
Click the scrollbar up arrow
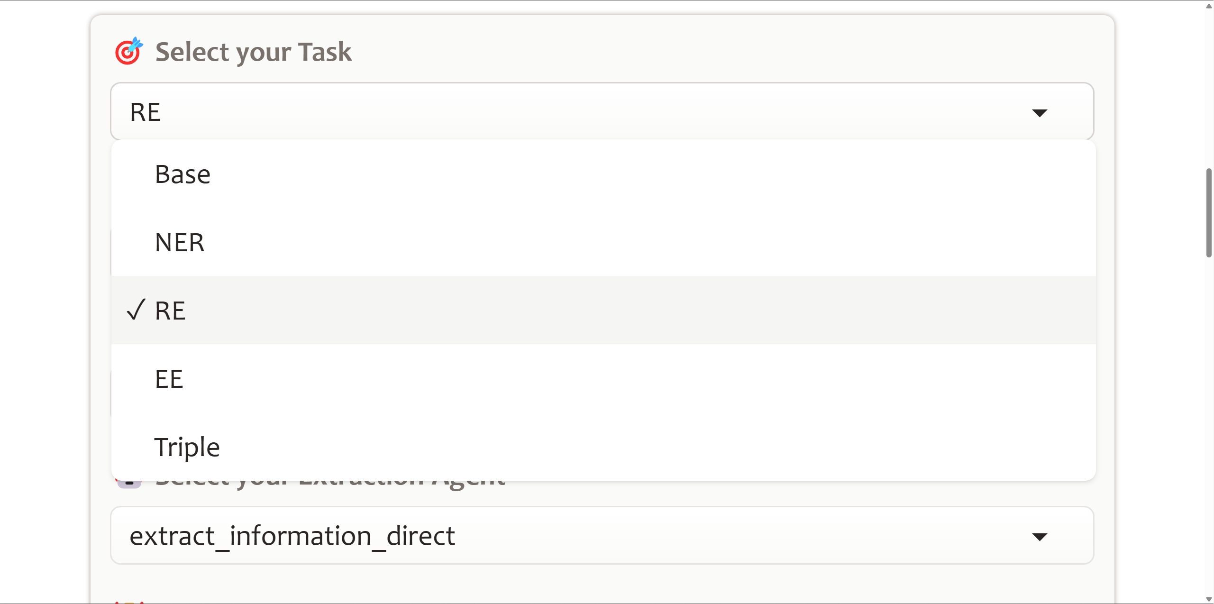click(x=1209, y=6)
